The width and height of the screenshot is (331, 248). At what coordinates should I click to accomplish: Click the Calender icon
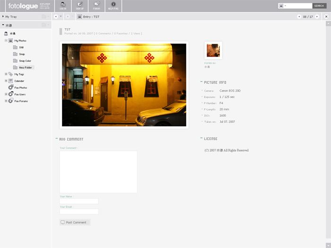tap(10, 81)
